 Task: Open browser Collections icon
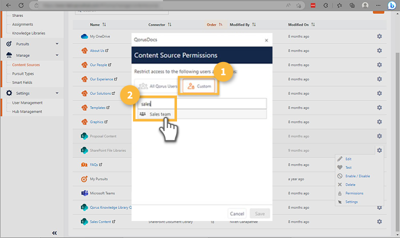click(352, 5)
